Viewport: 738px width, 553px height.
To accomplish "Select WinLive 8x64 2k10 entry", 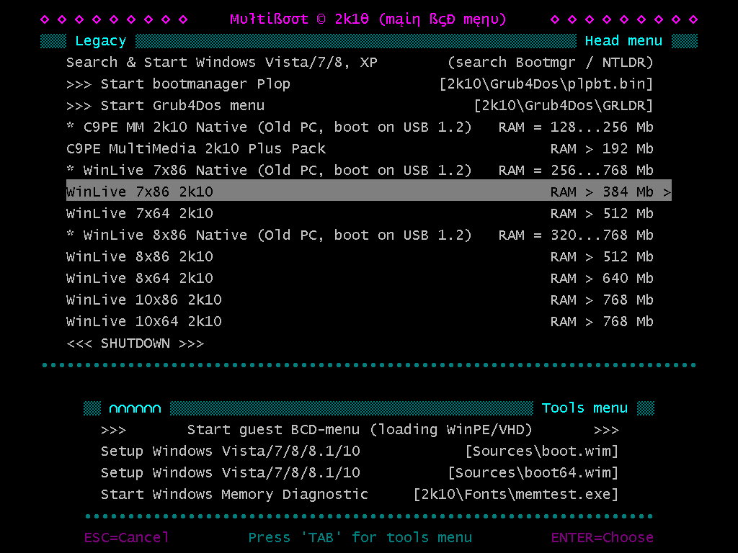I will (360, 279).
